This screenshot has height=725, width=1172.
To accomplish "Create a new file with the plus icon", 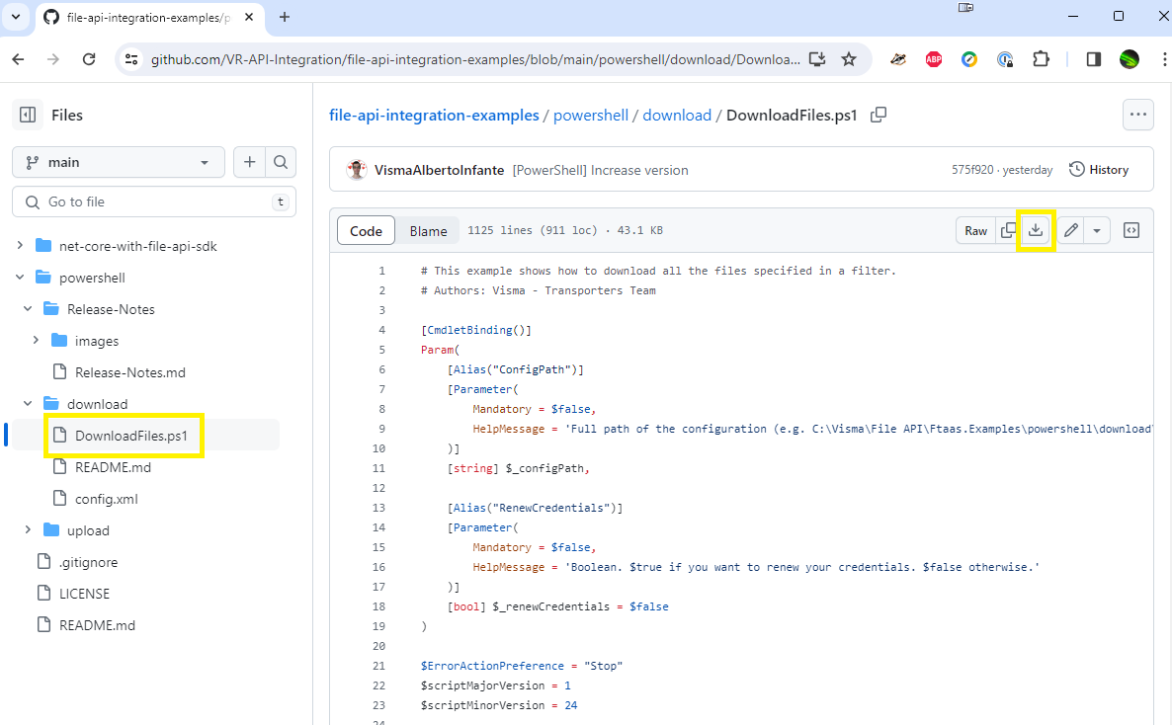I will click(249, 162).
